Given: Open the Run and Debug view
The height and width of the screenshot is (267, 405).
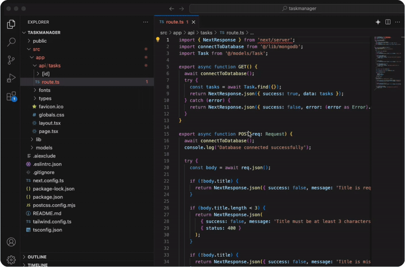Looking at the screenshot, I should click(11, 78).
